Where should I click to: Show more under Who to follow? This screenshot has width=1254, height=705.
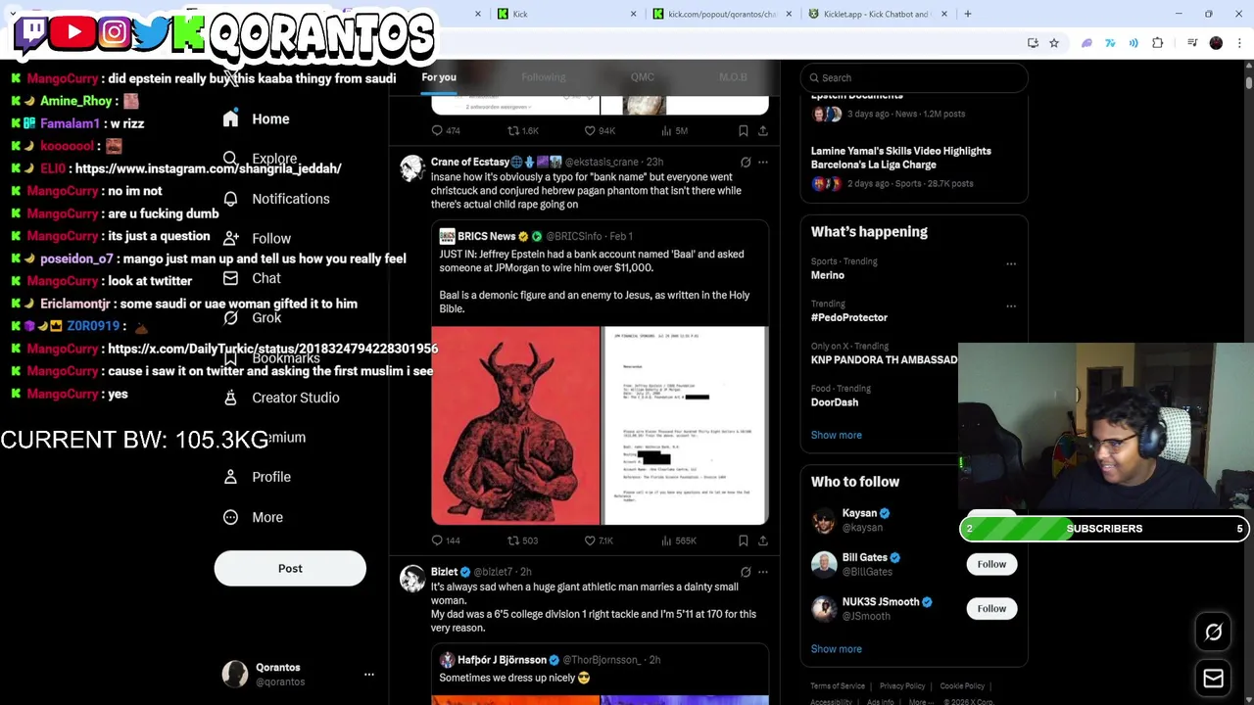point(836,649)
